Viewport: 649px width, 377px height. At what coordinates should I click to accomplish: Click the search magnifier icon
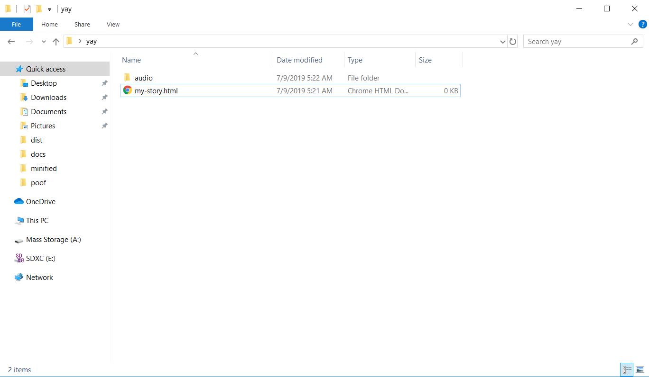[634, 42]
